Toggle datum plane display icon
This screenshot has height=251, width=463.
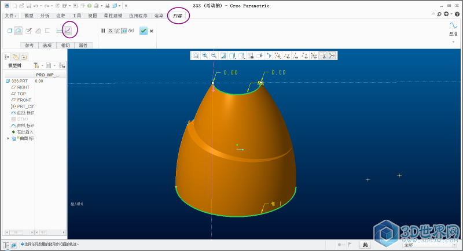286,56
